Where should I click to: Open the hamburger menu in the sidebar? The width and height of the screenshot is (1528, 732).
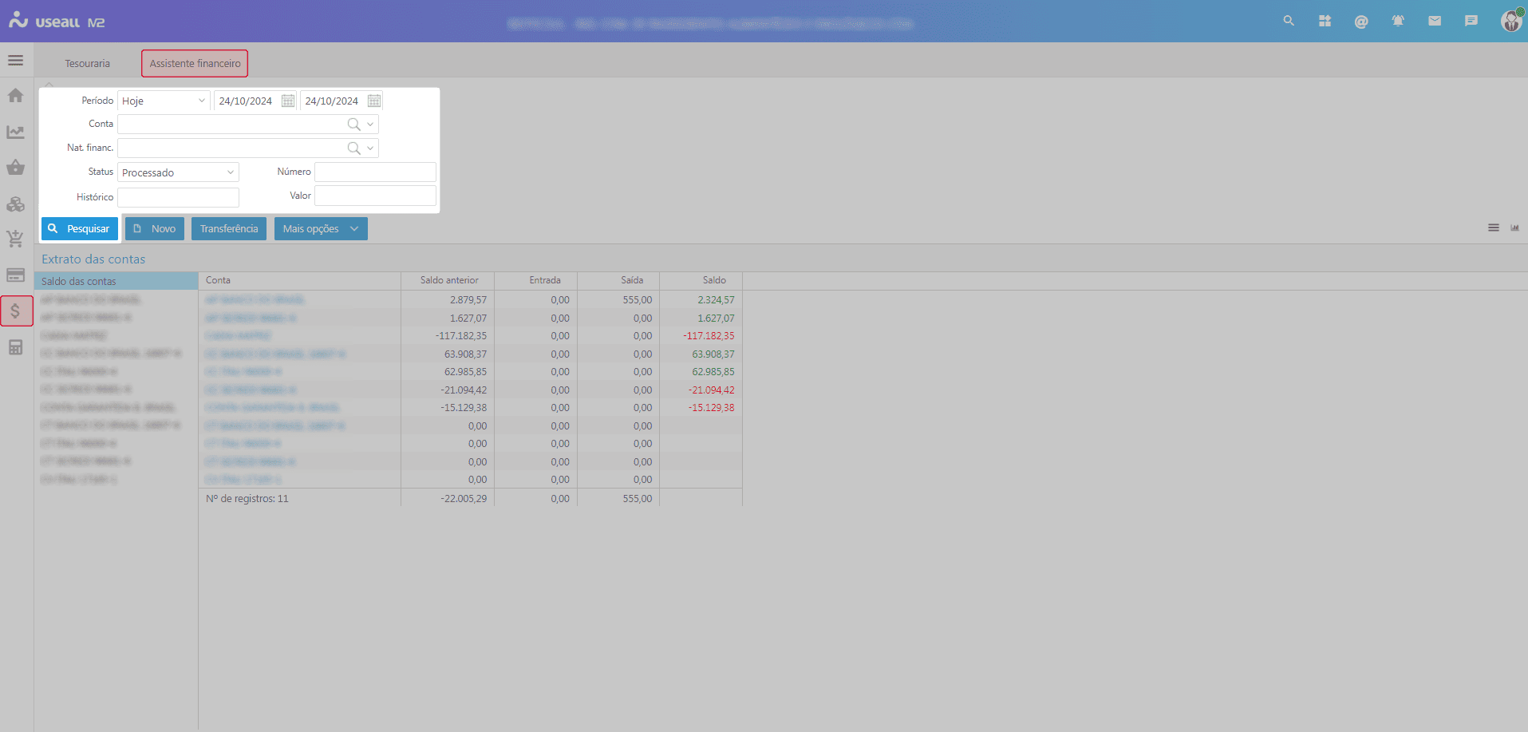(15, 61)
